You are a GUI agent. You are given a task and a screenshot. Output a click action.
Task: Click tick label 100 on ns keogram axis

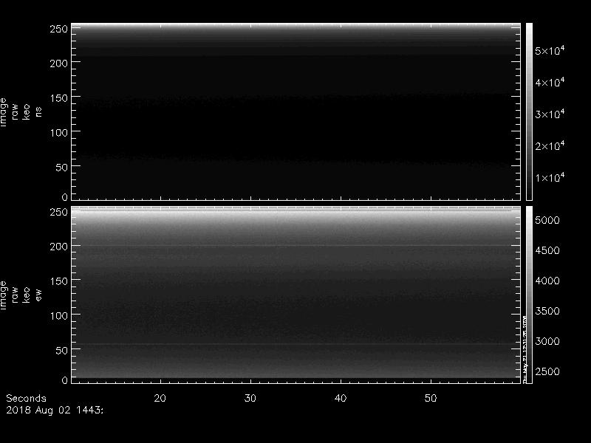click(x=59, y=133)
